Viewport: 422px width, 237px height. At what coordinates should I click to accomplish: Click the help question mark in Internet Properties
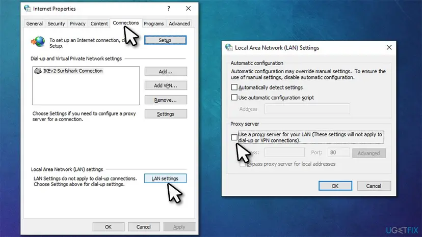click(169, 9)
